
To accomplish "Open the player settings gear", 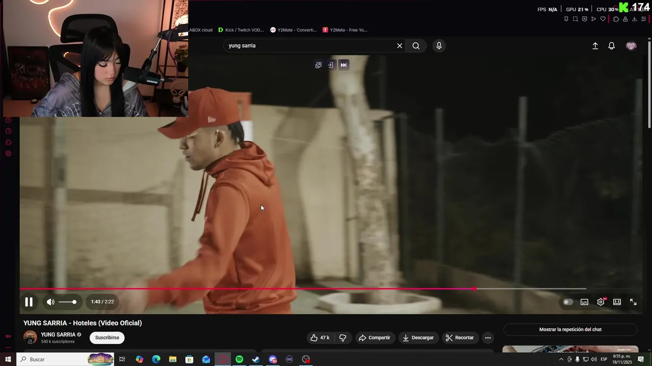I will (601, 302).
